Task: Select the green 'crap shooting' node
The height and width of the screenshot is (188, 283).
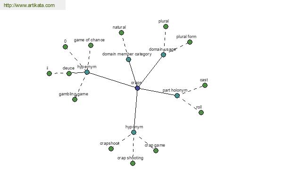Action: 133,163
